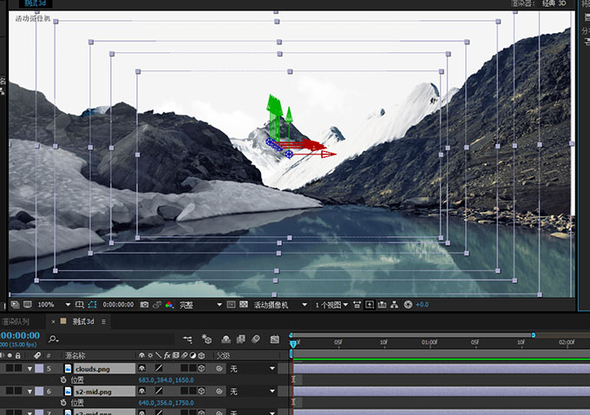Open the 1个视图 view layout dropdown
The image size is (590, 415).
click(x=331, y=305)
